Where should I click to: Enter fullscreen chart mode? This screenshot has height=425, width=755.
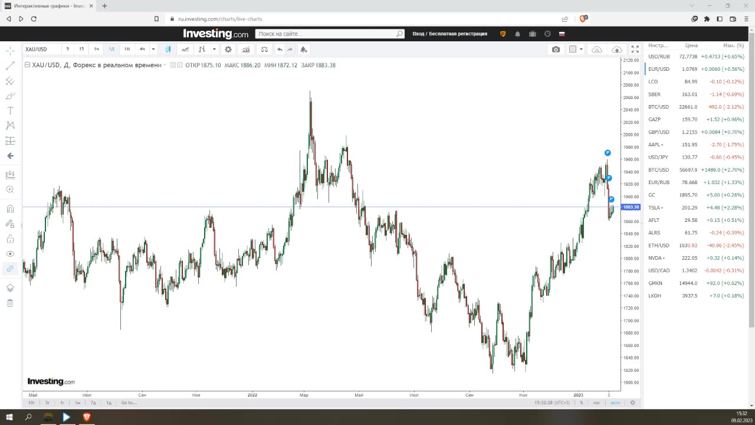(x=635, y=50)
